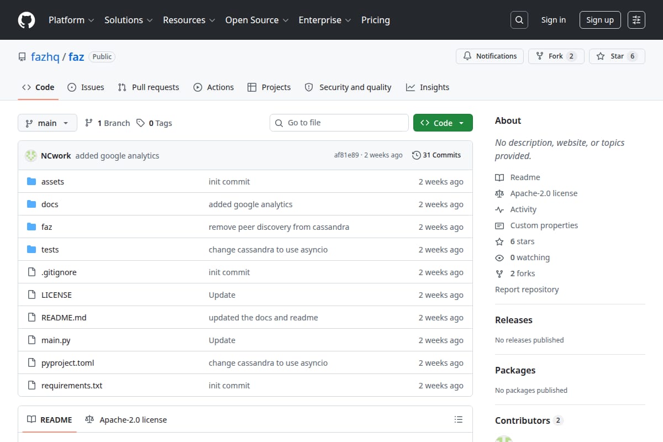Open the README outline list icon
The height and width of the screenshot is (442, 663).
tap(459, 420)
